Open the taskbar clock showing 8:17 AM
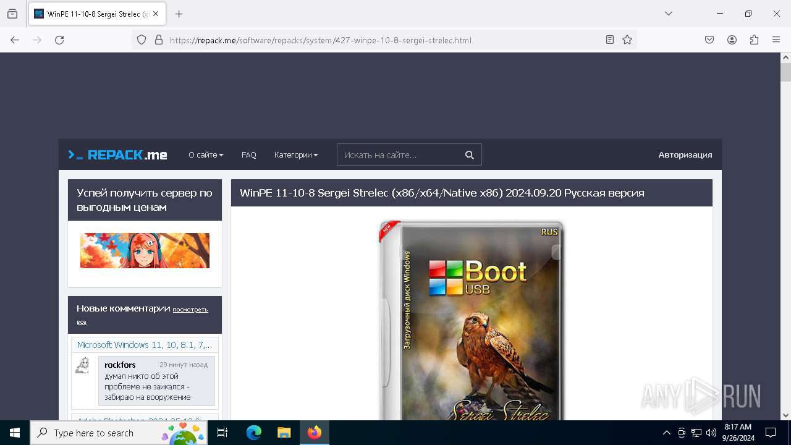 [738, 433]
